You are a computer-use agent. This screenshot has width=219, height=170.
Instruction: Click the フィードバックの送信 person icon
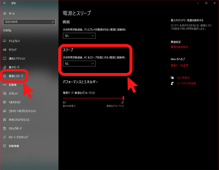172,83
